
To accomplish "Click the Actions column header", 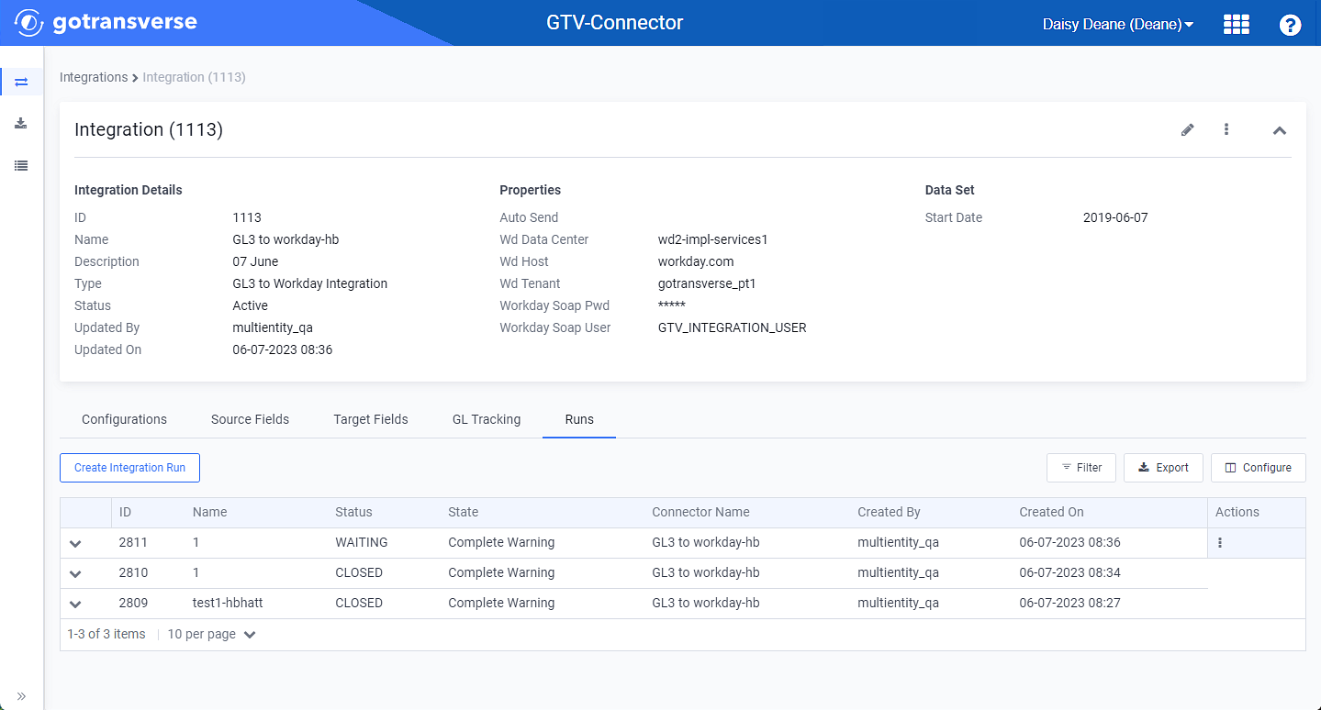I will [x=1237, y=512].
